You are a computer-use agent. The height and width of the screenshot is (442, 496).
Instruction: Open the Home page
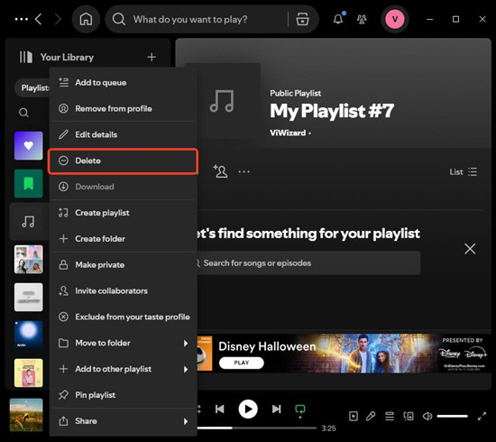86,19
